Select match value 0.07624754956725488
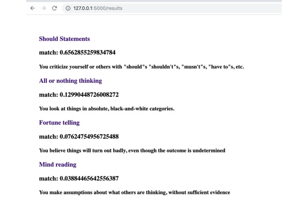The height and width of the screenshot is (219, 308). [89, 137]
